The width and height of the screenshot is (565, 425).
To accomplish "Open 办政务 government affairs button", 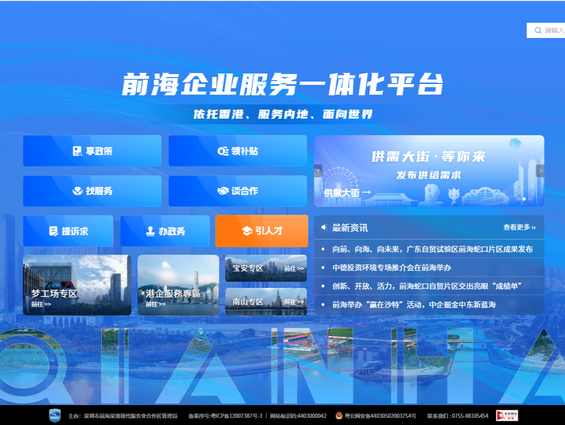I will point(165,231).
